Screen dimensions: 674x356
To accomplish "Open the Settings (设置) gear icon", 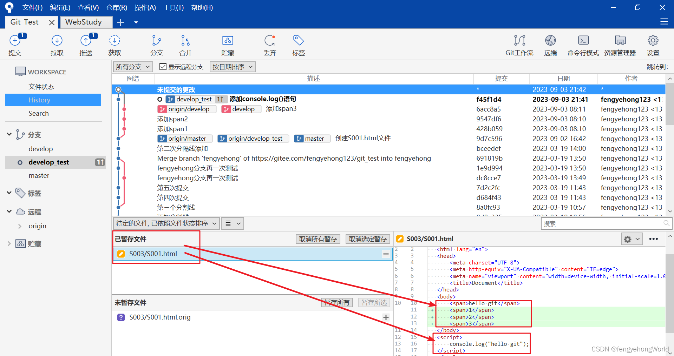I will point(653,45).
